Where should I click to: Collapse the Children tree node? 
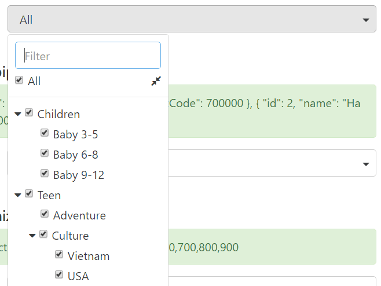pyautogui.click(x=18, y=114)
